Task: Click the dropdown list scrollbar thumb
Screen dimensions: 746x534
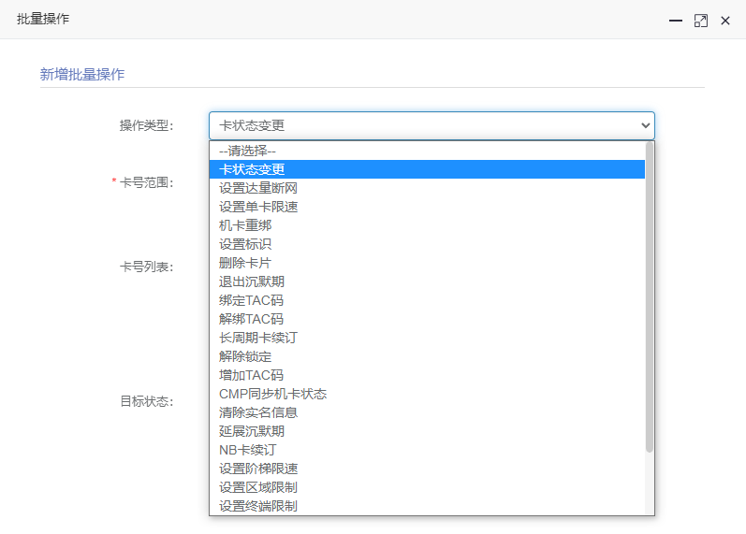Action: 650,297
